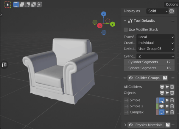Click the Simple group color swatch

[157, 100]
